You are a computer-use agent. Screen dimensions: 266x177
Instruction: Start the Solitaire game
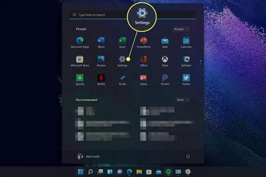(186, 61)
